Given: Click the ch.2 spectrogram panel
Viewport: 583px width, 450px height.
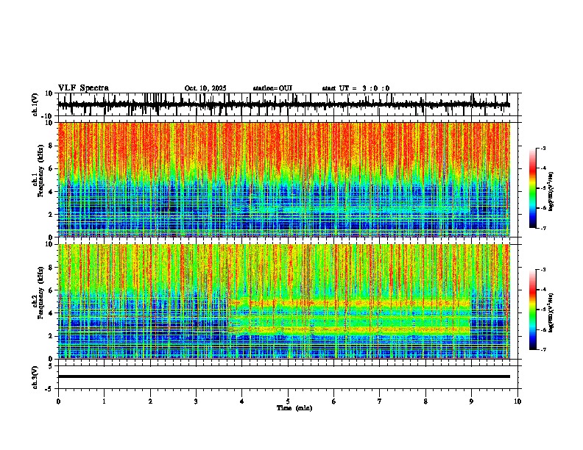Looking at the screenshot, I should 289,301.
